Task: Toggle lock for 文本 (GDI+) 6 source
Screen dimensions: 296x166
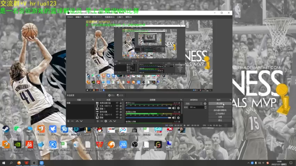Action: [121, 106]
